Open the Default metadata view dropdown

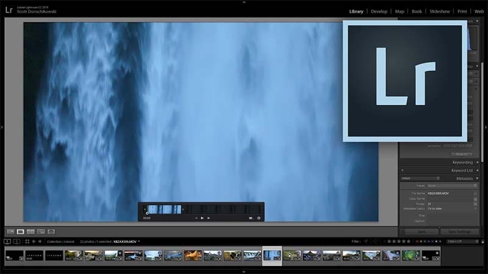point(420,178)
